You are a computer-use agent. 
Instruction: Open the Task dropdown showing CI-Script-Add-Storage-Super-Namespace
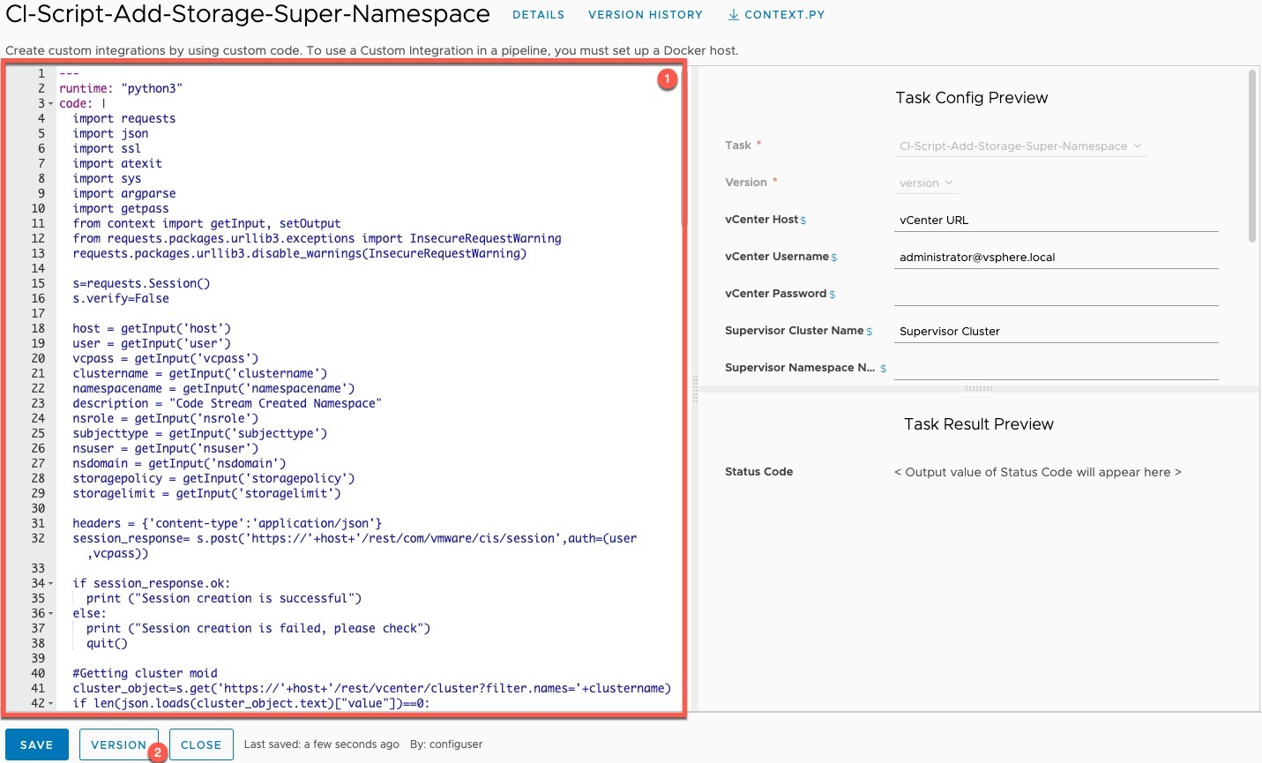tap(1020, 146)
